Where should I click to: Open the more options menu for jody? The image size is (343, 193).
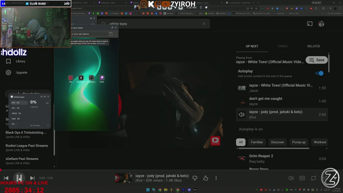[x=216, y=178]
